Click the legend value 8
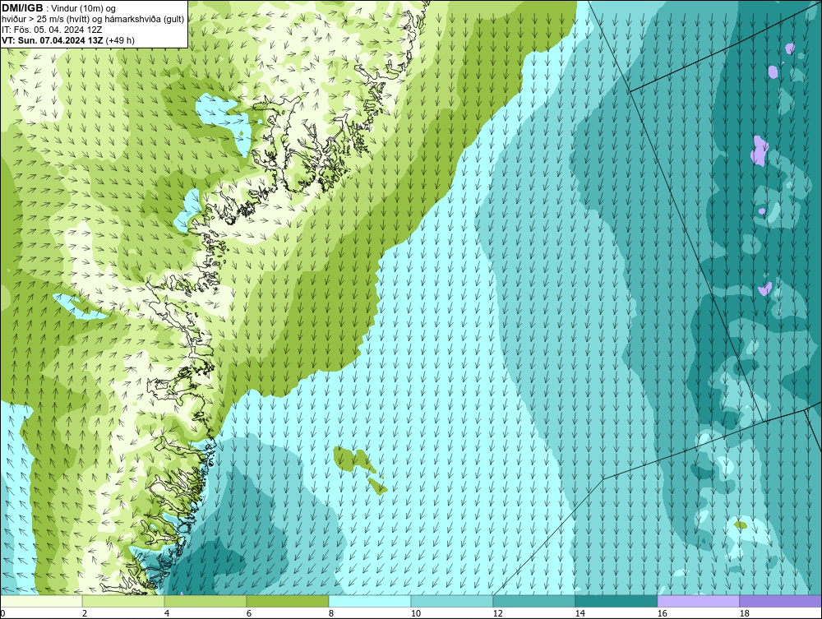This screenshot has width=822, height=619. [330, 613]
